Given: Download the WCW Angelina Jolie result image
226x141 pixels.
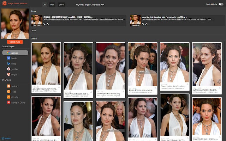Looking at the screenshot, I should click(220, 88).
